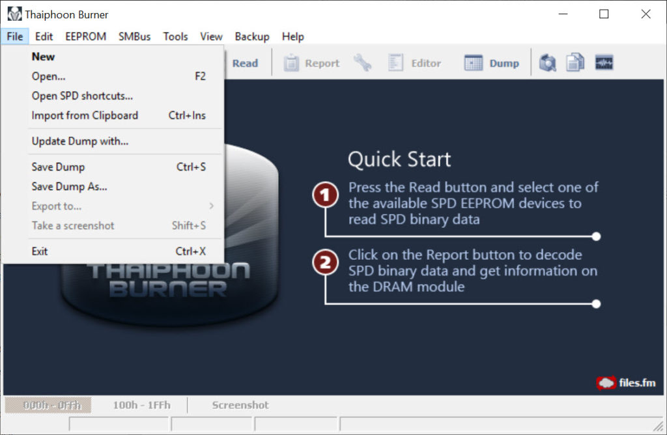667x435 pixels.
Task: Click the copy documents icon in toolbar
Action: [x=575, y=63]
